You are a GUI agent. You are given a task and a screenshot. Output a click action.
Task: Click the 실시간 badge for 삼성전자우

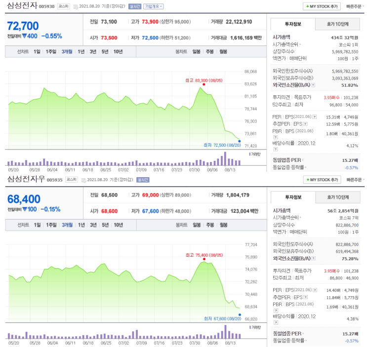(x=143, y=180)
